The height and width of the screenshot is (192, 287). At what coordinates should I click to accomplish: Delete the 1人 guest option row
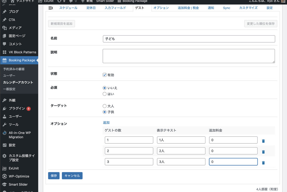pyautogui.click(x=263, y=141)
